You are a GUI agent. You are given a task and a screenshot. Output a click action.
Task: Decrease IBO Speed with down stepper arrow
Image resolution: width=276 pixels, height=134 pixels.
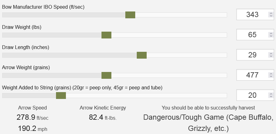[x=271, y=16]
